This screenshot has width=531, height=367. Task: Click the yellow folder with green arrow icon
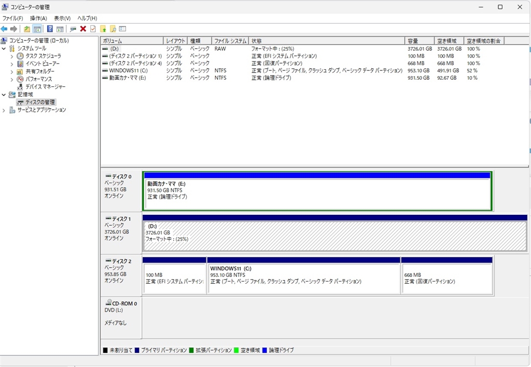[103, 29]
